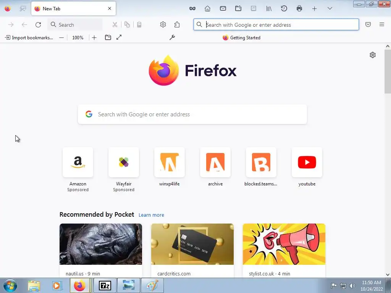Open cardcritics.com story card
The width and height of the screenshot is (391, 293).
point(192,250)
